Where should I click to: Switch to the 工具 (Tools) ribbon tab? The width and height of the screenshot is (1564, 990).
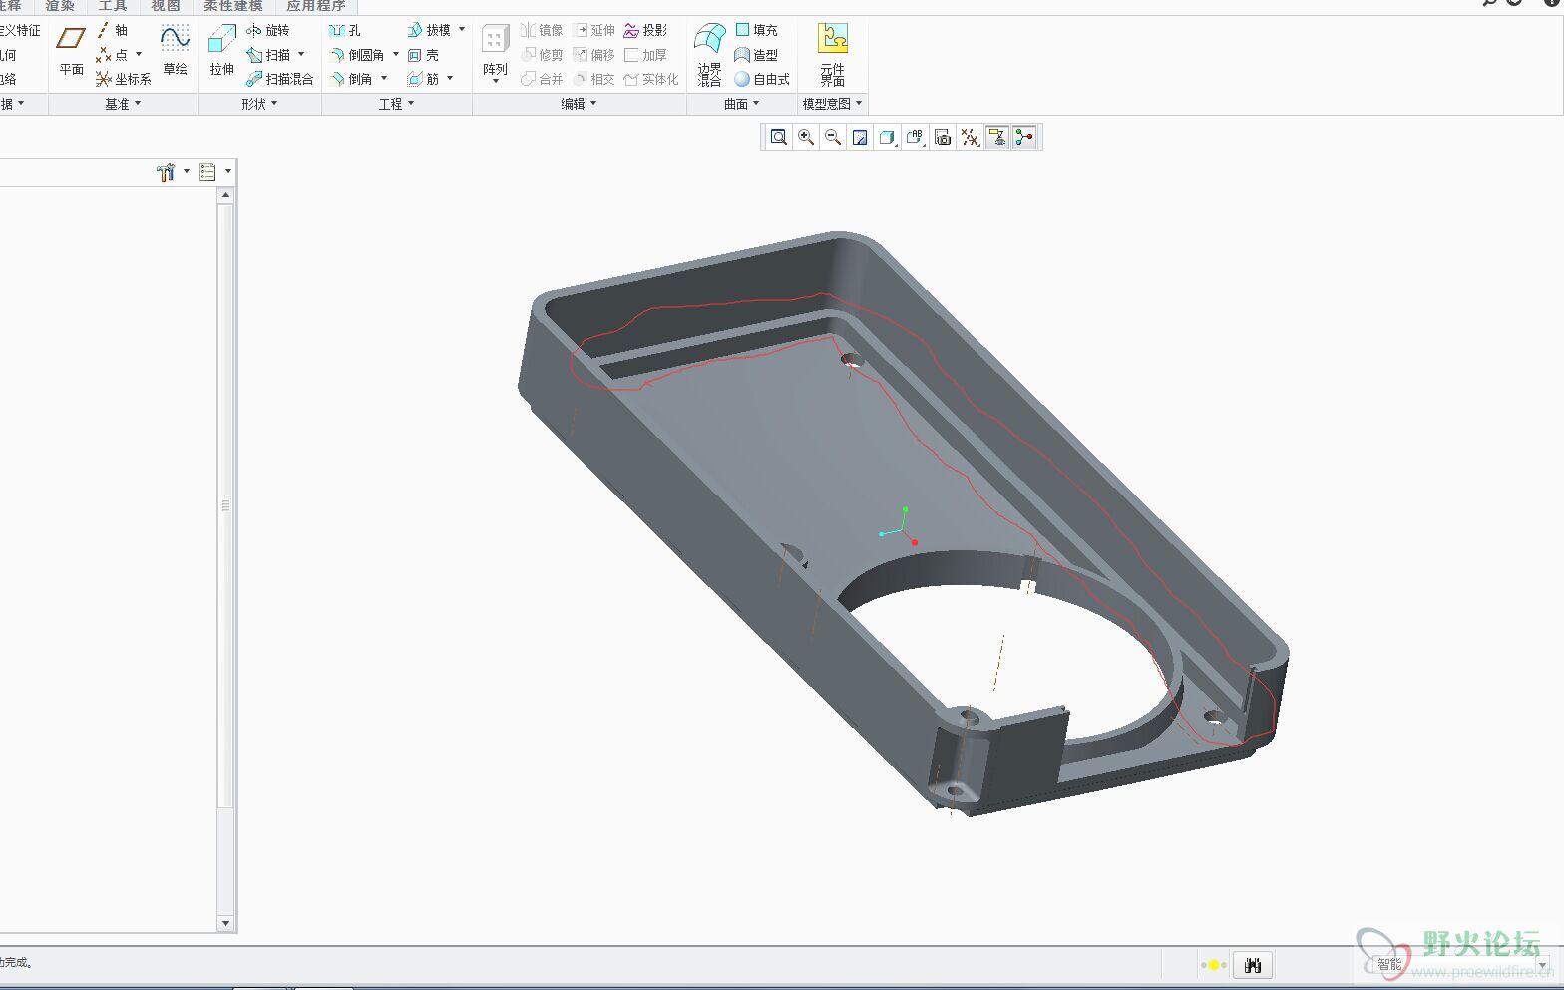(x=112, y=6)
